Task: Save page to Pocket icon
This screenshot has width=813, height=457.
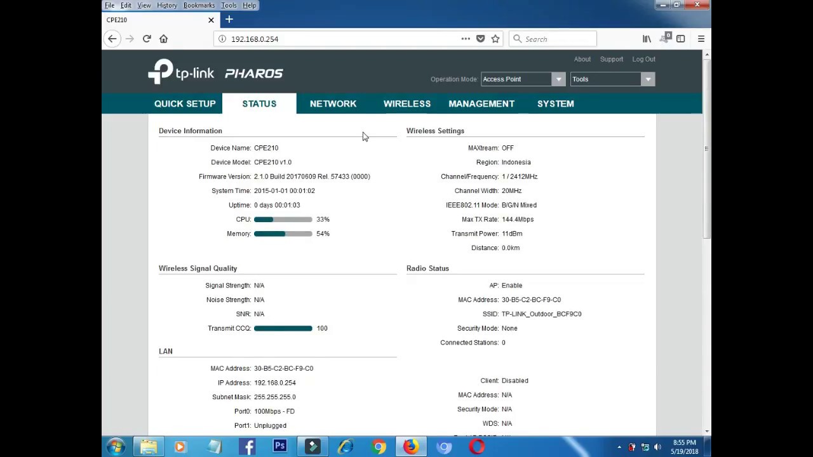Action: pyautogui.click(x=480, y=39)
